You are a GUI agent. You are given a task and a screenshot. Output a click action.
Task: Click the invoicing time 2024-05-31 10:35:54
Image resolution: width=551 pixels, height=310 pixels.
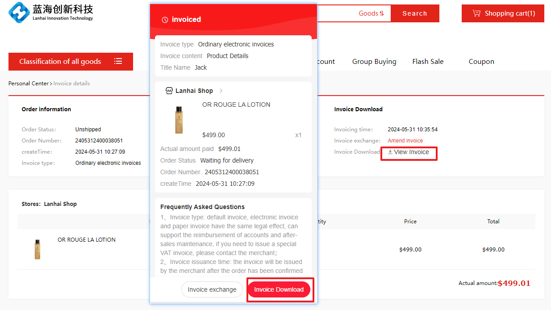[x=413, y=130]
